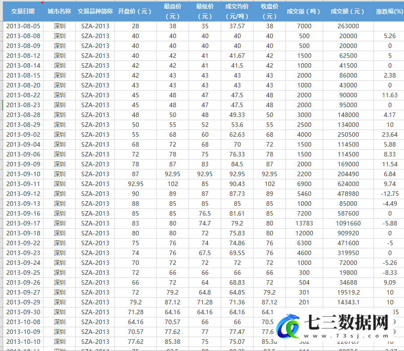Click lowest price 76.5 in 2013-09-16 row
This screenshot has width=404, height=351.
pos(205,213)
